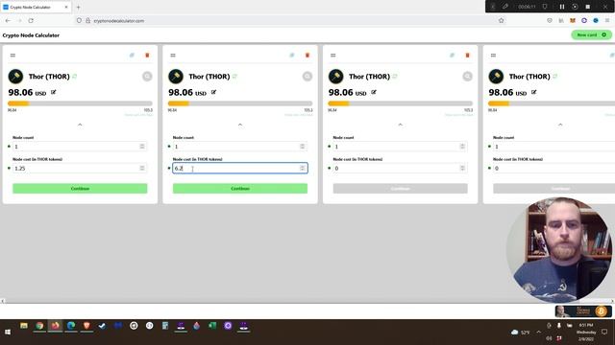Click the horizontal page scrollbar
The width and height of the screenshot is (615, 345).
pos(307,301)
